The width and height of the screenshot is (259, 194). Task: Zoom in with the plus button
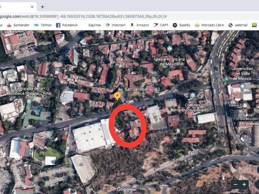(x=244, y=184)
